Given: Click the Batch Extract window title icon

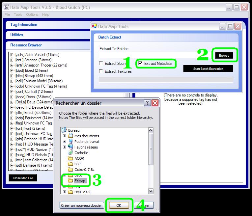Looking at the screenshot, I should 94,26.
